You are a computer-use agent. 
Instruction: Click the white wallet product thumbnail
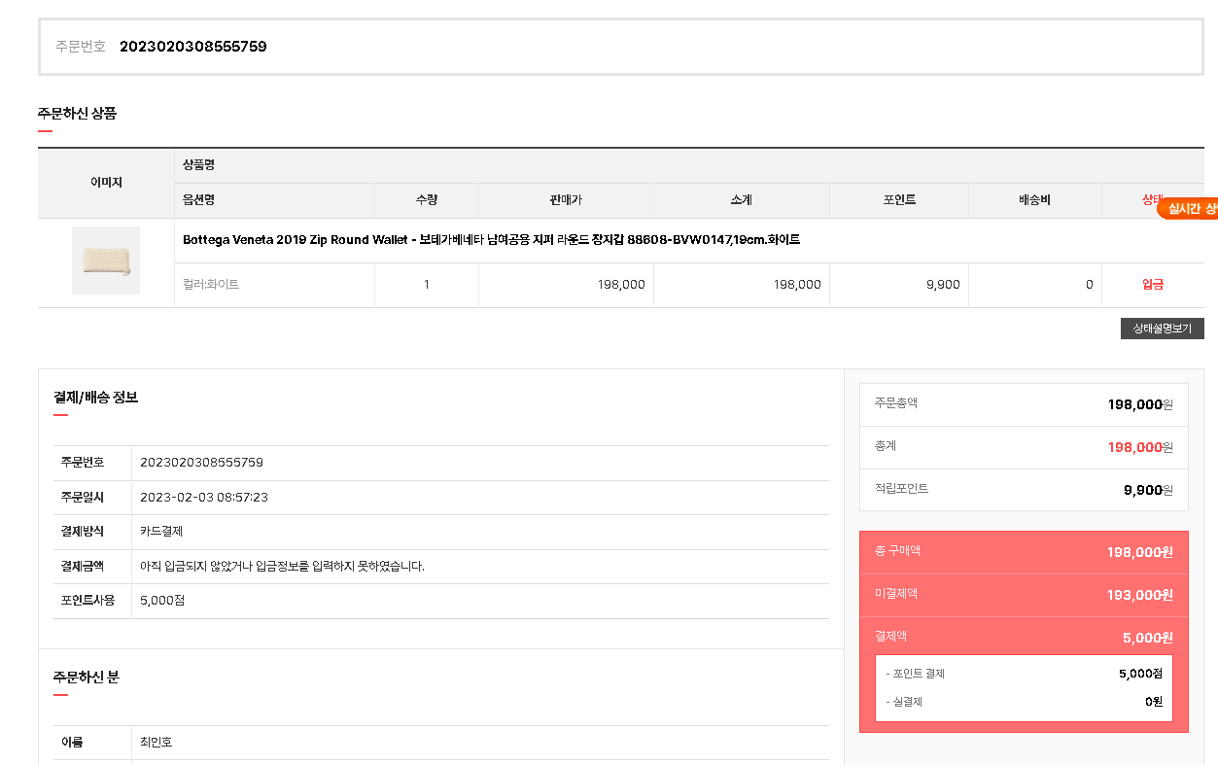pos(105,261)
